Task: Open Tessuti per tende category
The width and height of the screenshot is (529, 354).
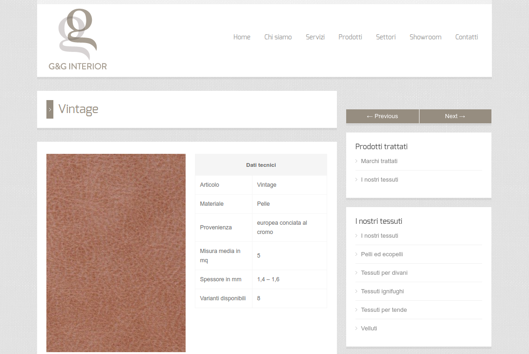Action: (384, 310)
